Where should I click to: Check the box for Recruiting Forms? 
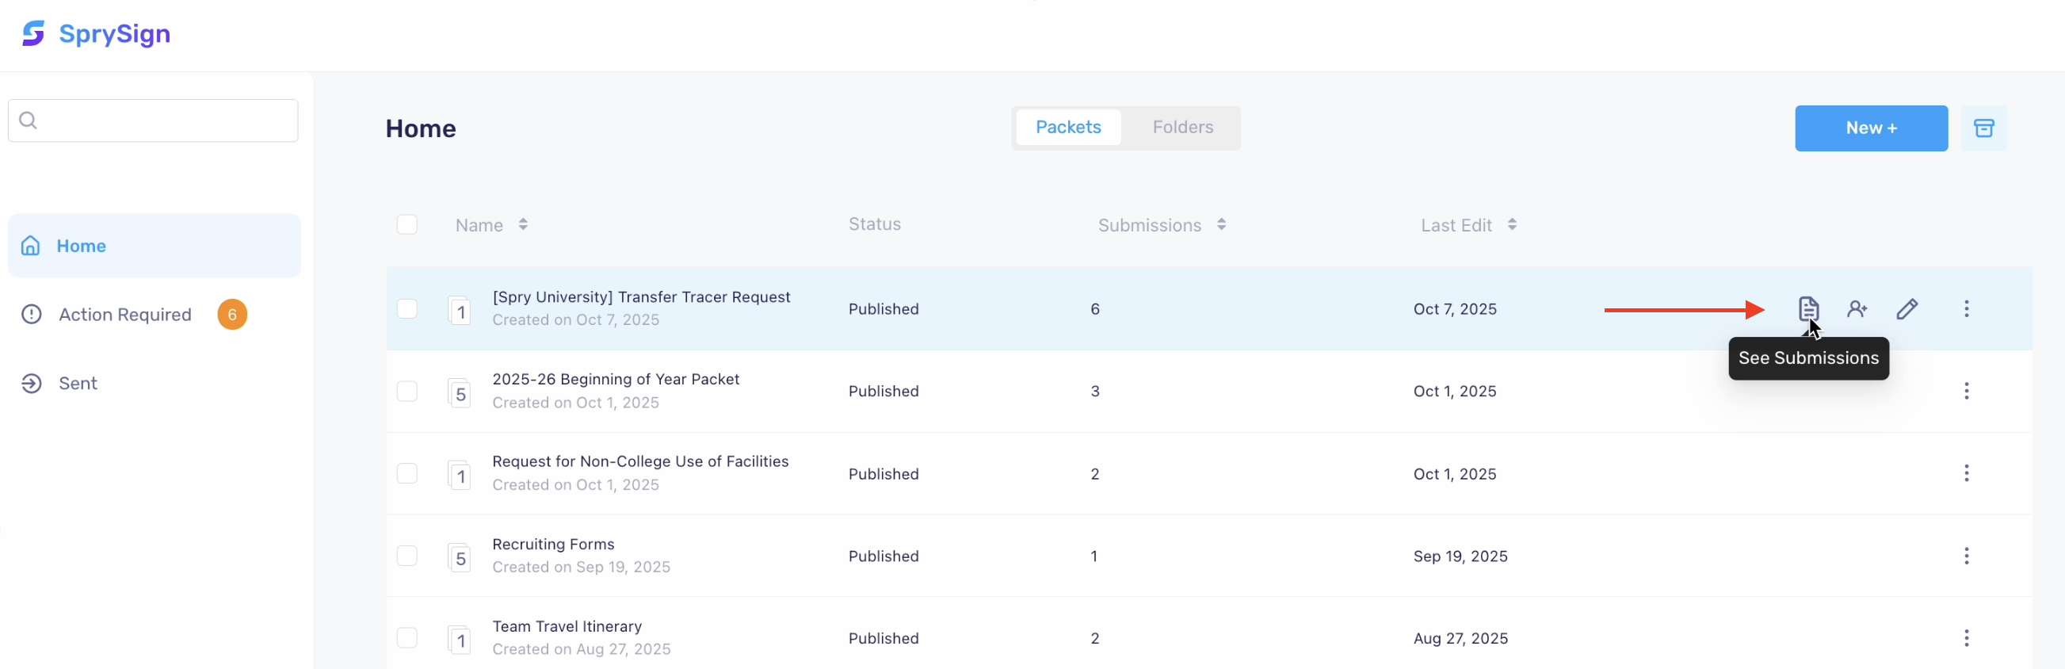[407, 556]
